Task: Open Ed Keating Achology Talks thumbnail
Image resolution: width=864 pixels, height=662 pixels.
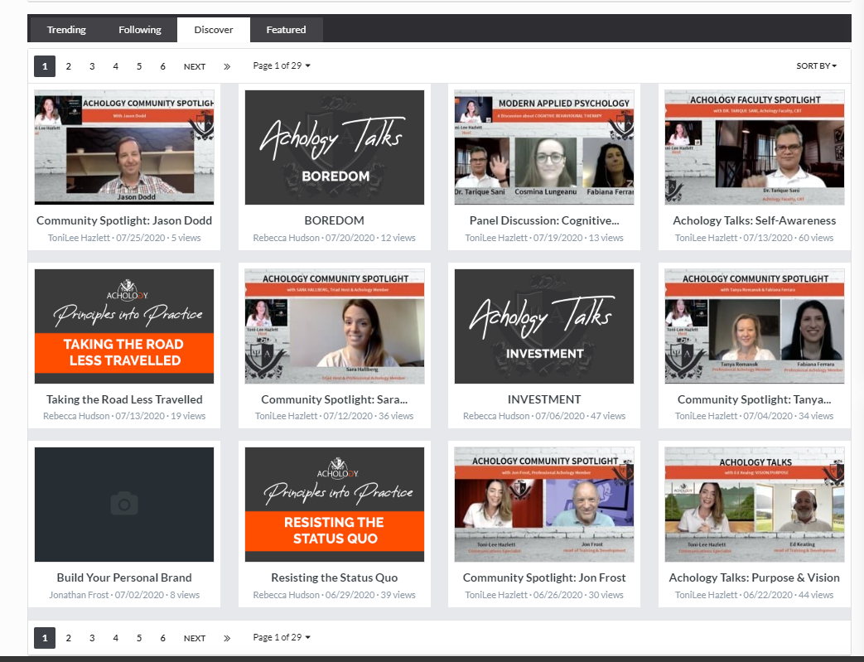Action: coord(755,505)
